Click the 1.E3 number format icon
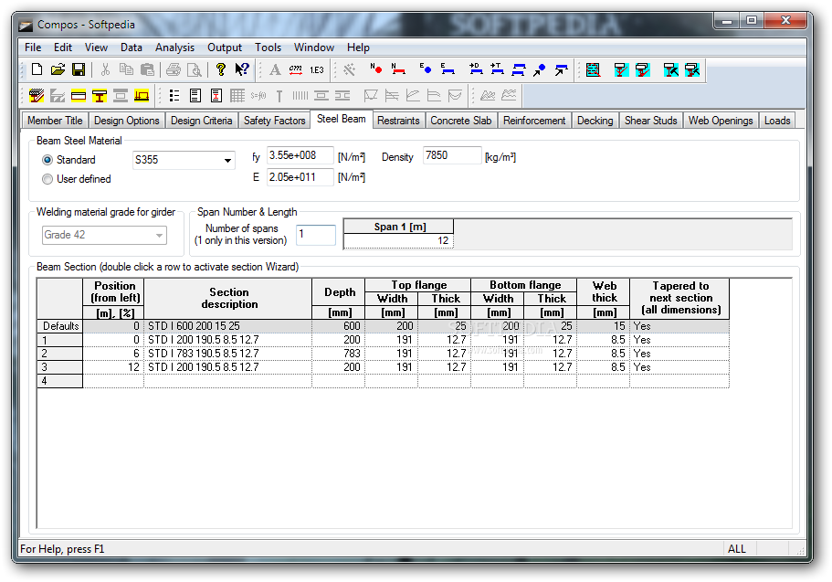The height and width of the screenshot is (582, 832). 317,69
